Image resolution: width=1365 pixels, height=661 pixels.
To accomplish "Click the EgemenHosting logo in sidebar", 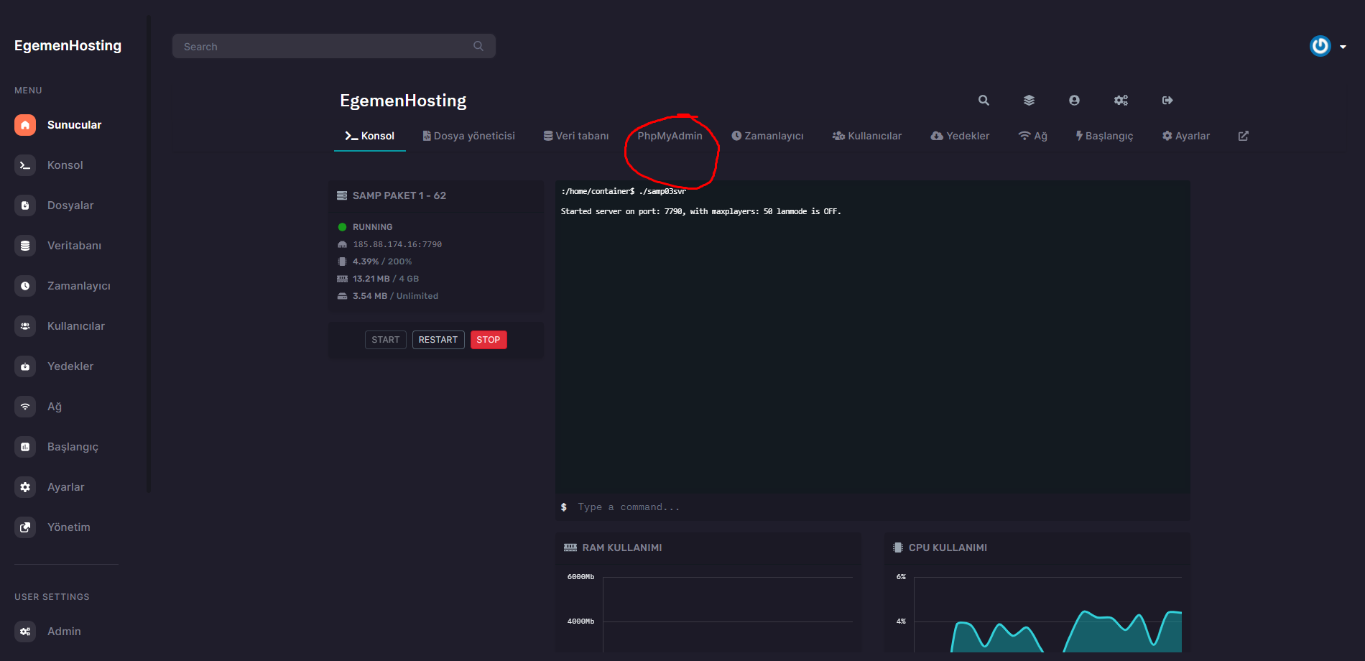I will (x=68, y=45).
